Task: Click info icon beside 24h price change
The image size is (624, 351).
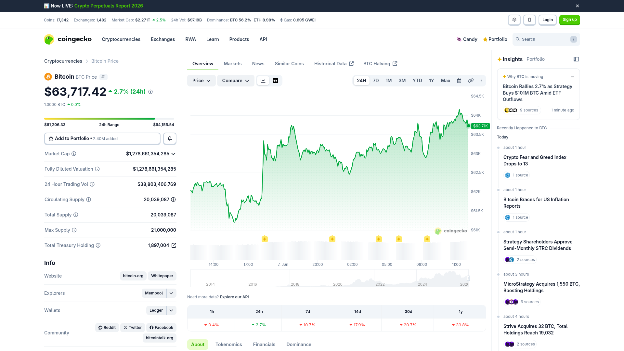Action: pos(150,92)
